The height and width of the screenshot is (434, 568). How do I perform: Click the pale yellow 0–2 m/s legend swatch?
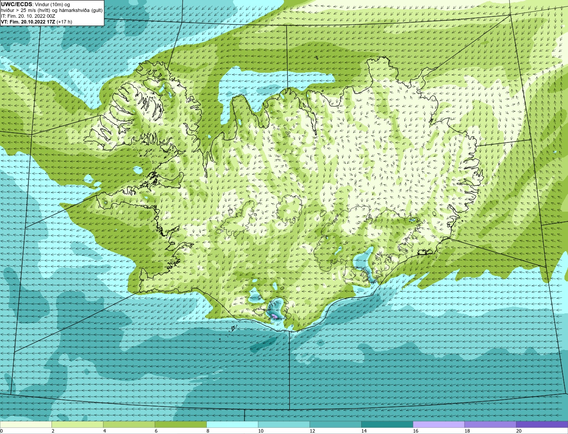pos(26,425)
